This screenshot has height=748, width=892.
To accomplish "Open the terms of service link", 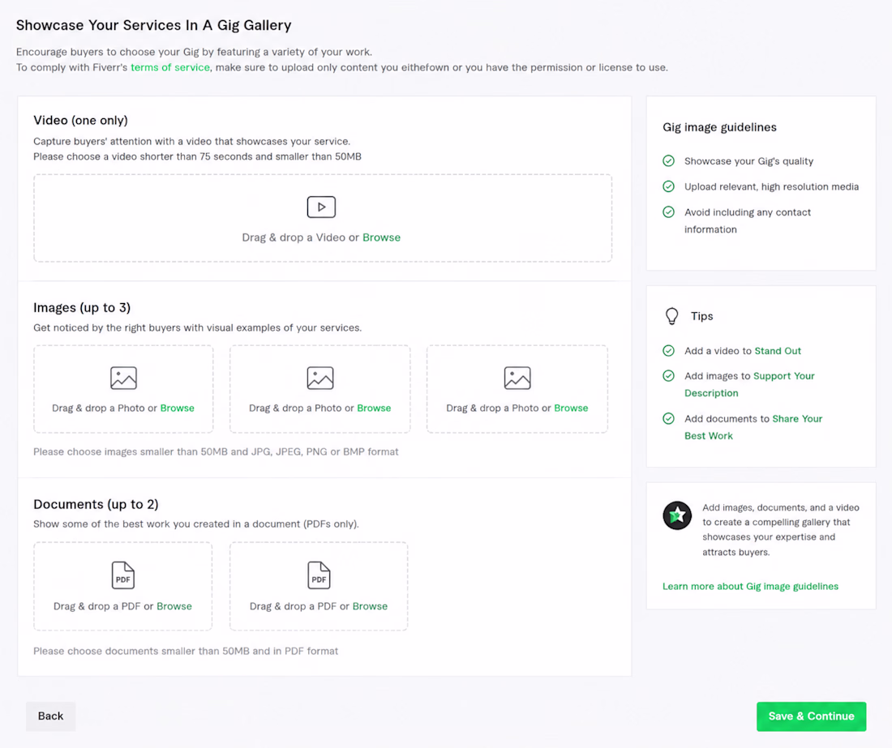I will [170, 67].
